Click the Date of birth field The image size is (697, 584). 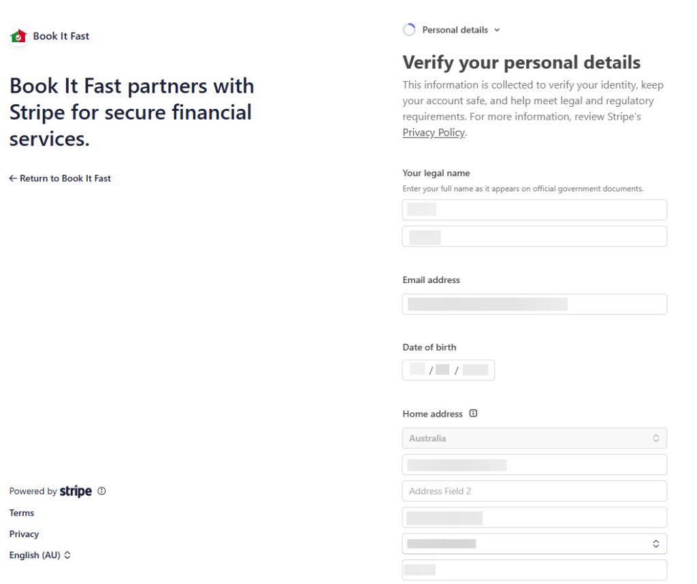point(449,370)
